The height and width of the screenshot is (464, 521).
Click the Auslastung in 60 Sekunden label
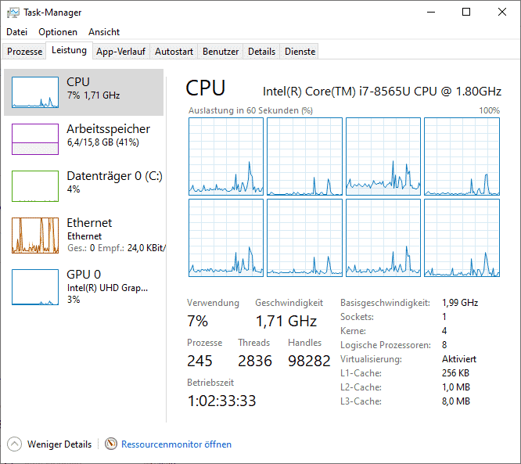(250, 110)
